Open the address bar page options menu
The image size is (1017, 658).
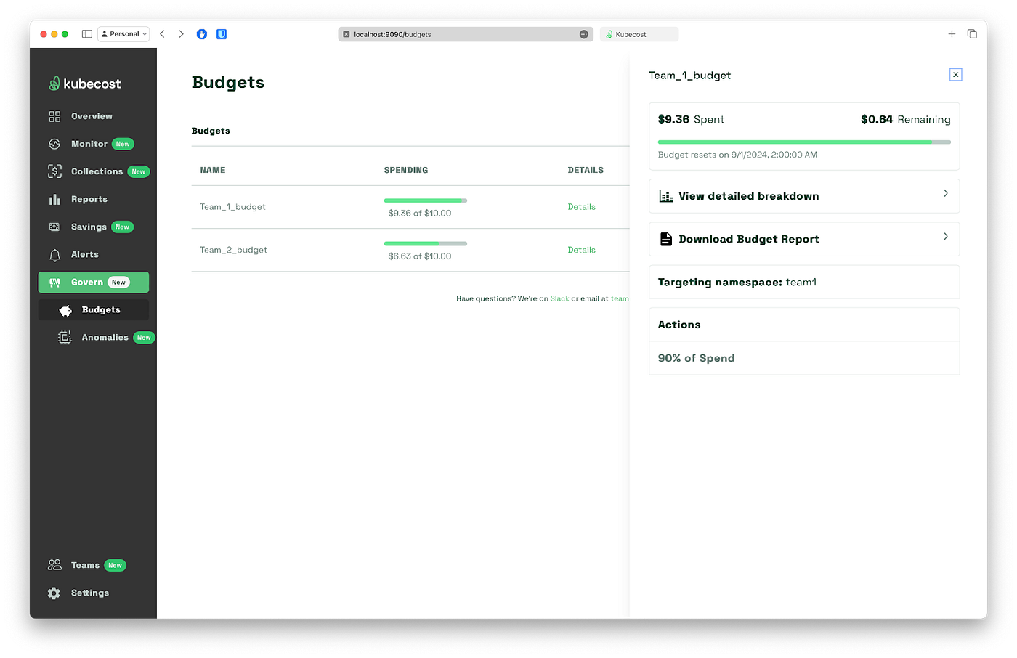coord(584,34)
